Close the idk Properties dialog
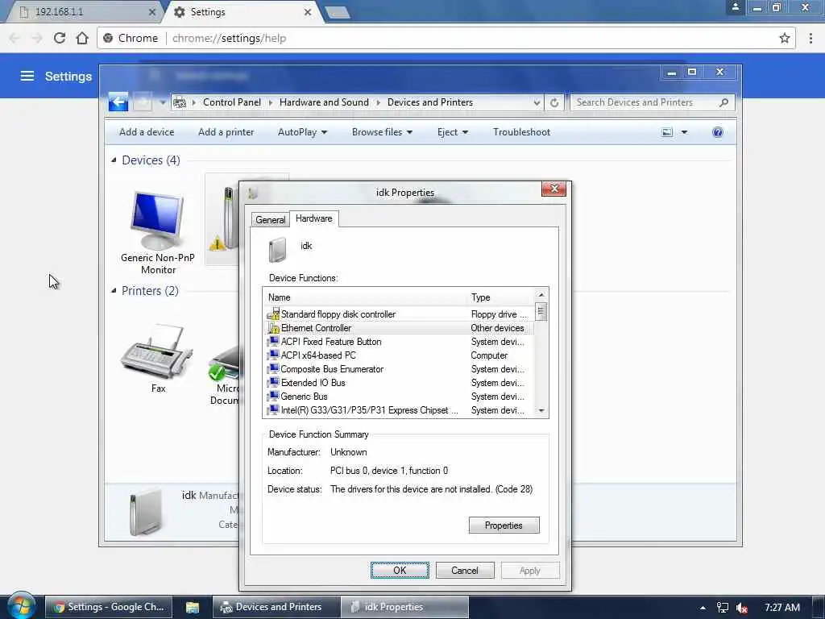Screen dimensions: 825x619 (553, 189)
